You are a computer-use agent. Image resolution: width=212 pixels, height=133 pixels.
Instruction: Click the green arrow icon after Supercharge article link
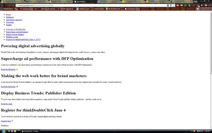[x=17, y=69]
